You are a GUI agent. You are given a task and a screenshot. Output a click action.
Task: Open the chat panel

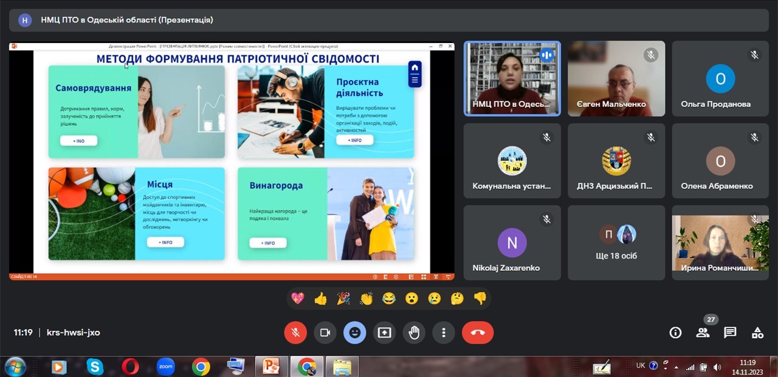pos(730,333)
